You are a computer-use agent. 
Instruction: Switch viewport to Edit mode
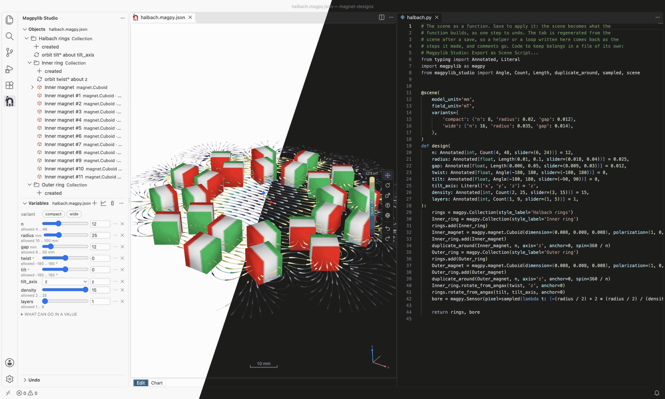(141, 383)
